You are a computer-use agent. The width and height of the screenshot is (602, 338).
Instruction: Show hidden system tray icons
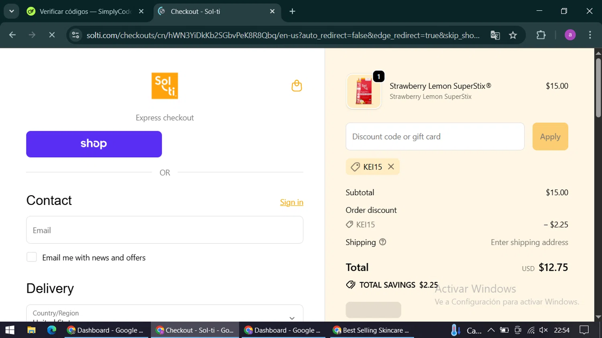point(491,330)
